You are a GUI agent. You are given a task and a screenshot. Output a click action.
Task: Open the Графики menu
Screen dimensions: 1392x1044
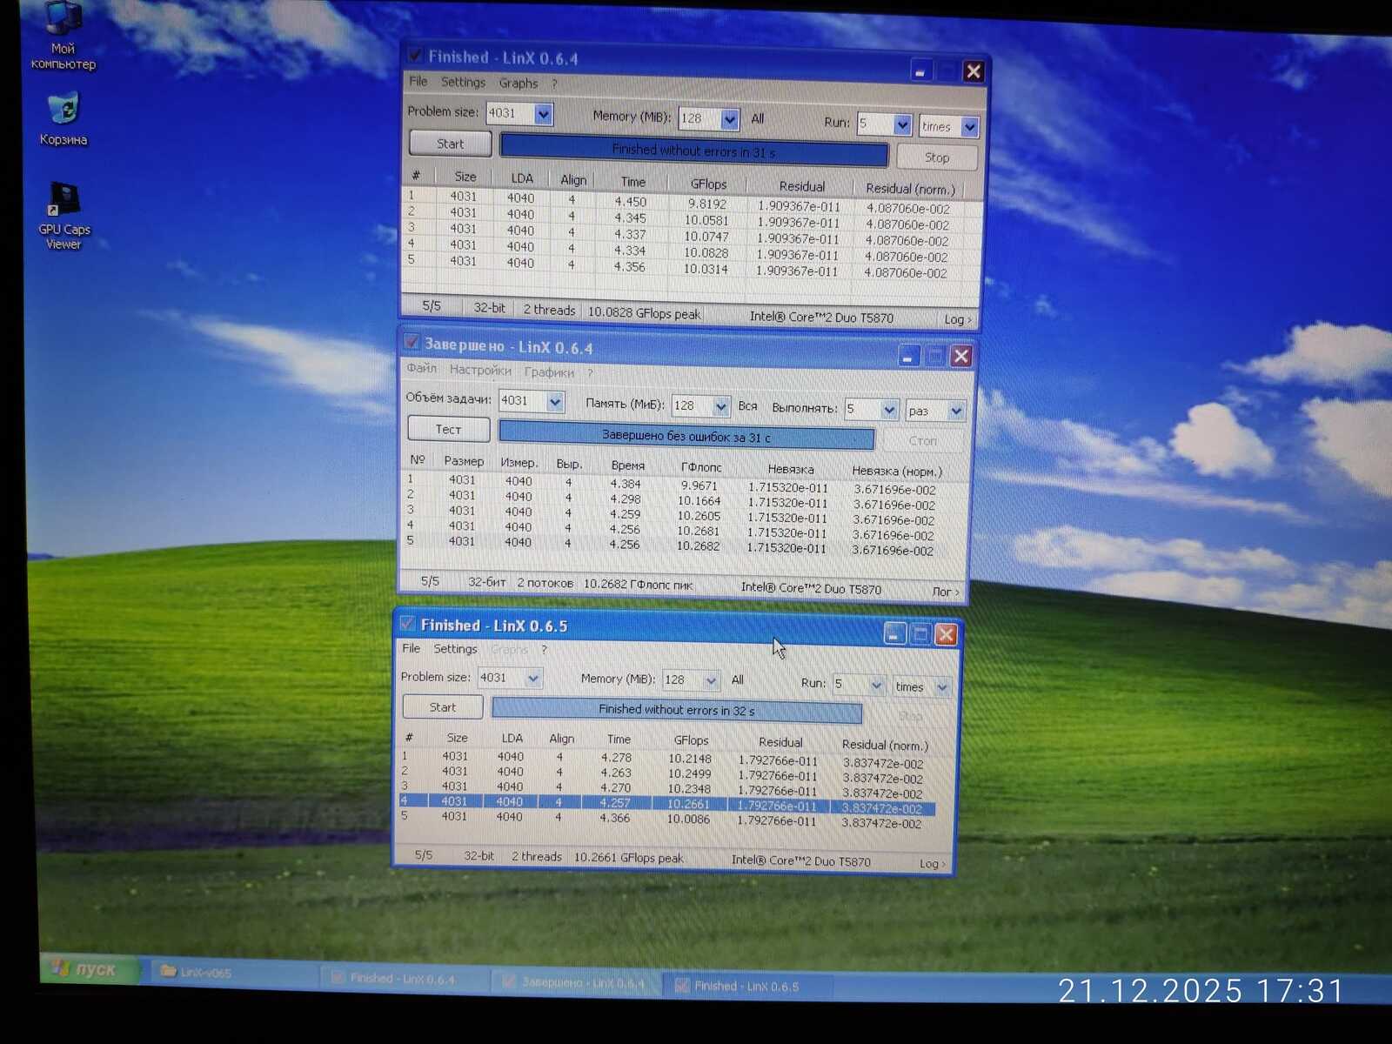click(549, 371)
